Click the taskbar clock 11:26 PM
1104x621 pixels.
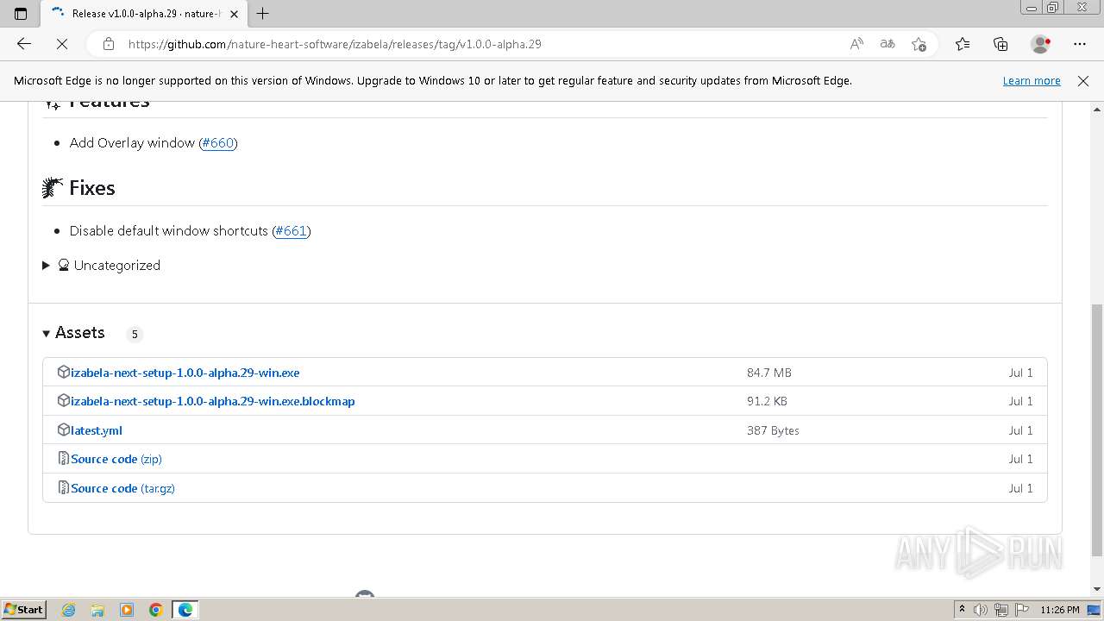tap(1060, 610)
